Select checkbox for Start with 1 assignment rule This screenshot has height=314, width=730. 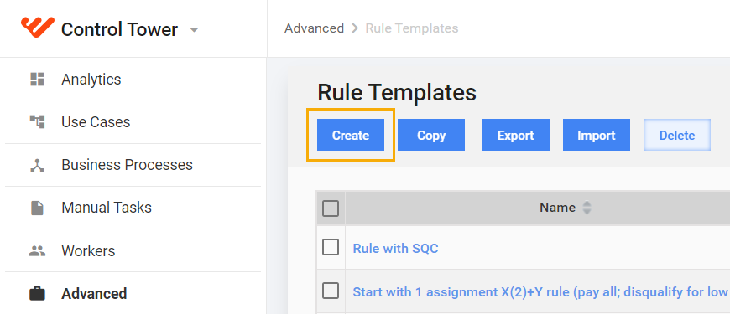tap(331, 291)
